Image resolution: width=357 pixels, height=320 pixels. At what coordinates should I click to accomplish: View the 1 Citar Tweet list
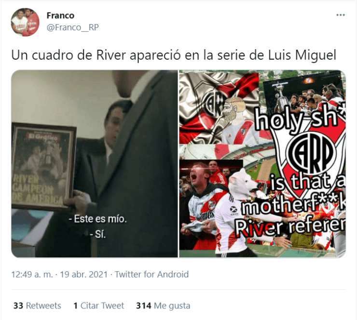coord(98,306)
